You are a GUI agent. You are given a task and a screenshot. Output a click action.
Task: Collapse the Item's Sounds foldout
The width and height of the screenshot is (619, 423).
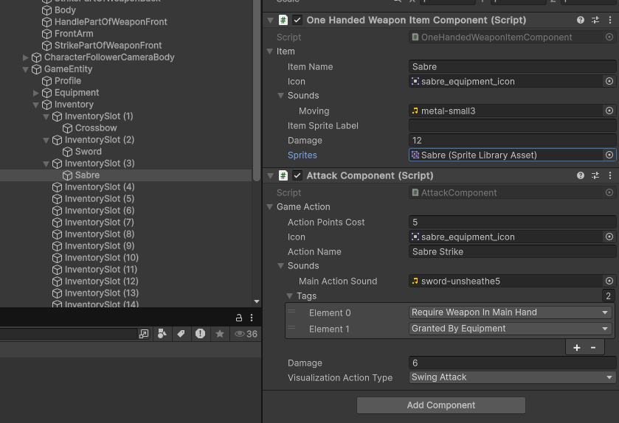[x=280, y=95]
